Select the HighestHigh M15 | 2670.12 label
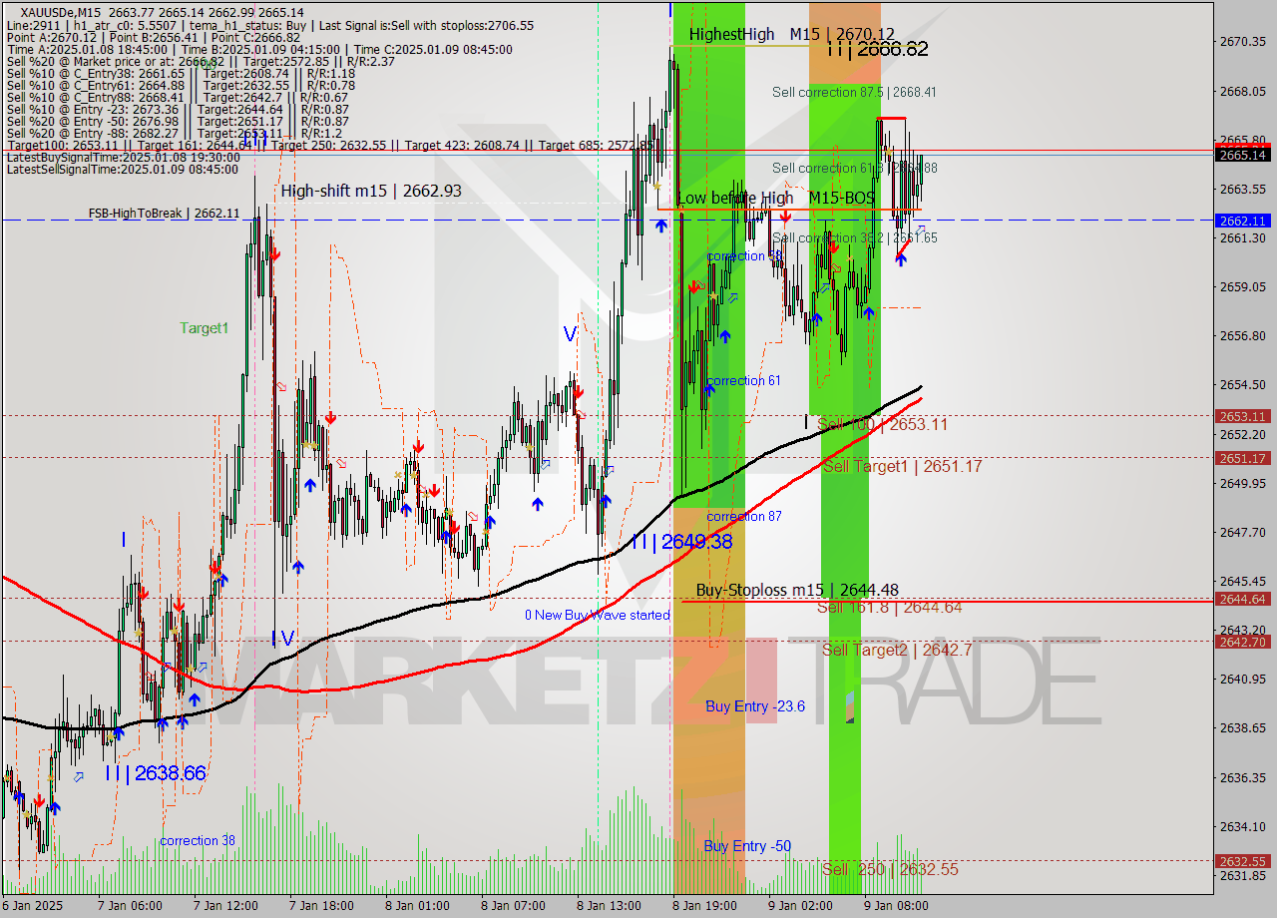 [791, 34]
